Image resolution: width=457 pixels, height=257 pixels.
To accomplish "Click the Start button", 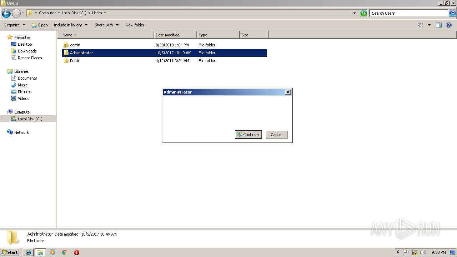I will 10,252.
